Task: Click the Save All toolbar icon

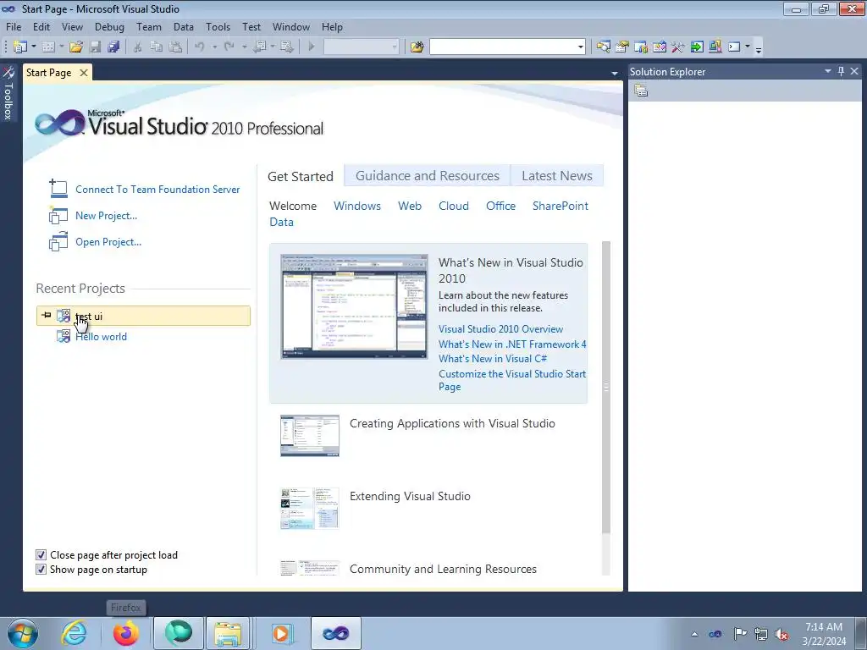Action: (113, 47)
